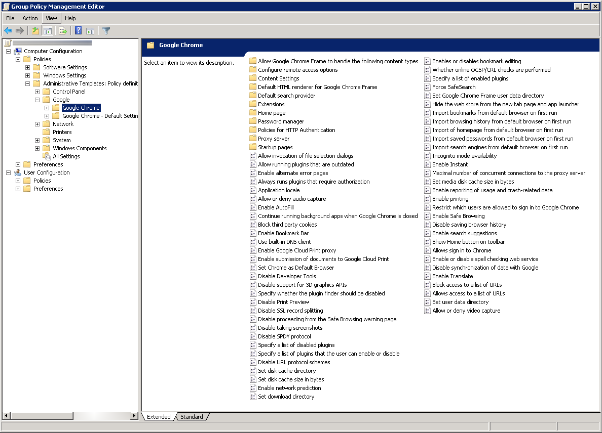The width and height of the screenshot is (602, 433).
Task: Click the policy icon beside Enable Bookmark Bar
Action: [x=253, y=233]
